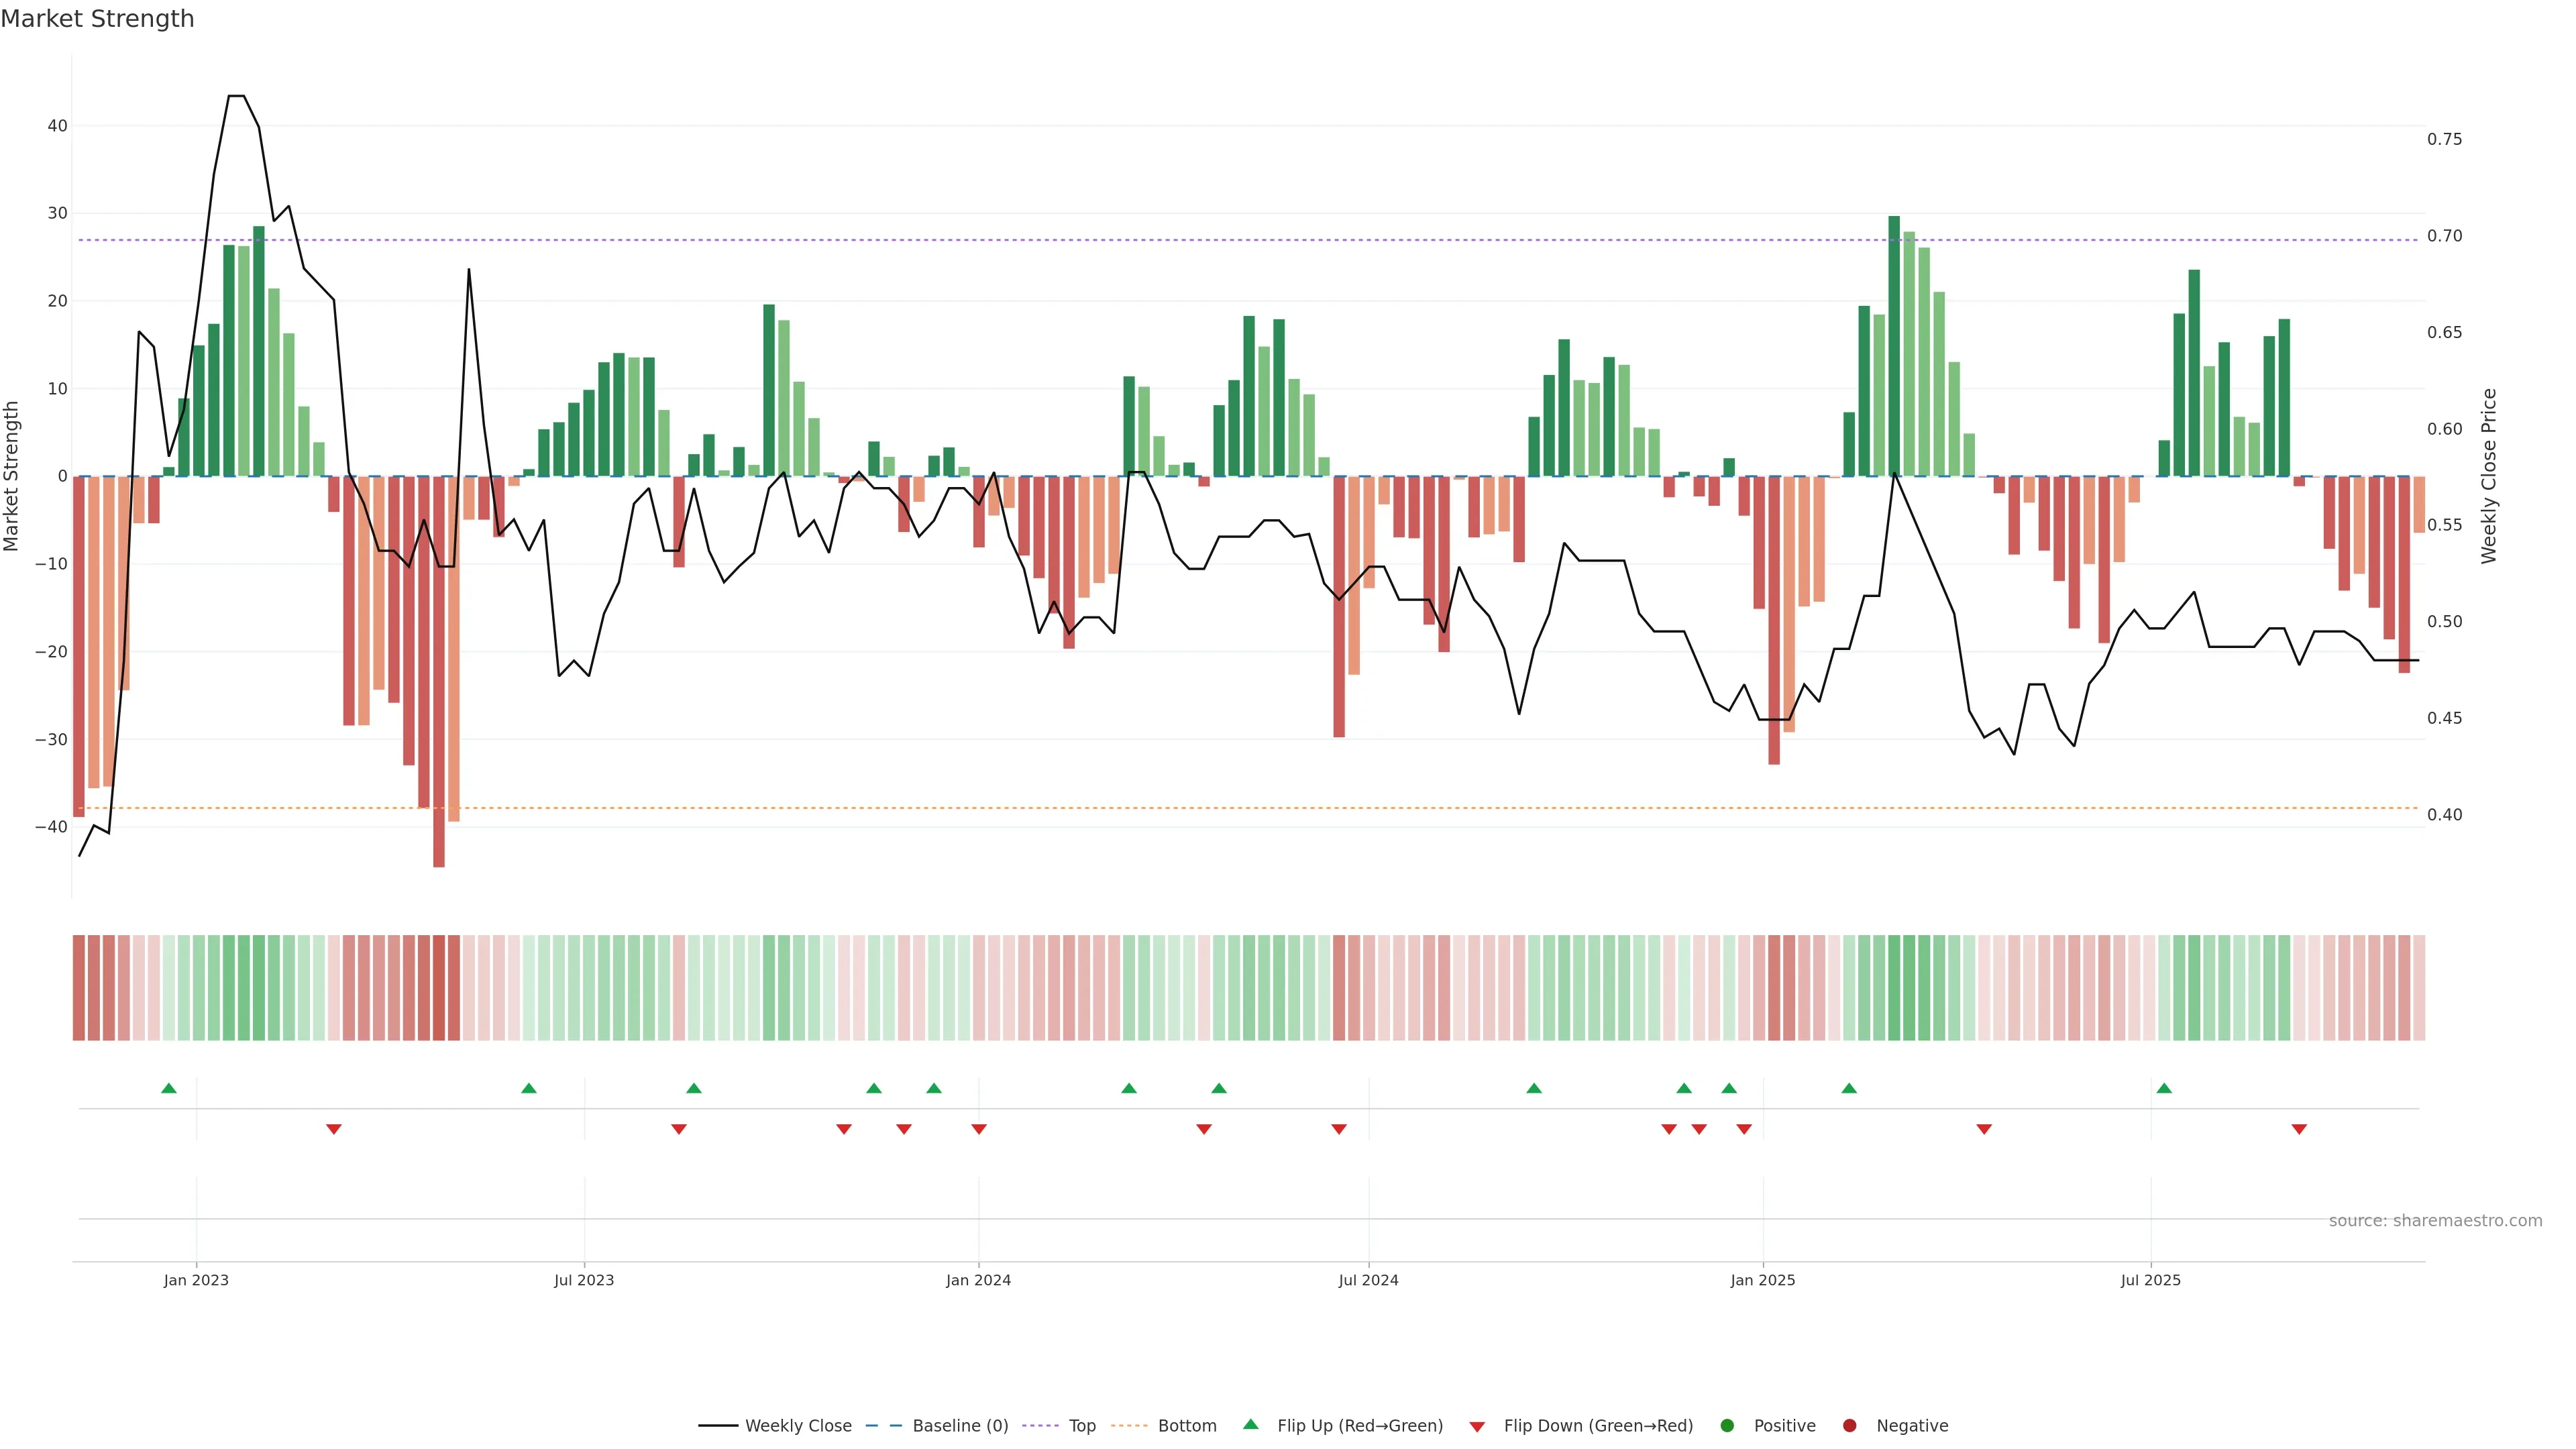Click green flip-up marker just after Jul 2025

[x=2164, y=1088]
